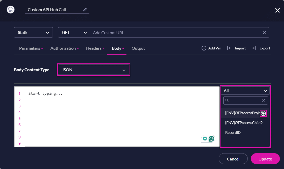Open the Static request type dropdown
This screenshot has height=169, width=284.
point(33,32)
